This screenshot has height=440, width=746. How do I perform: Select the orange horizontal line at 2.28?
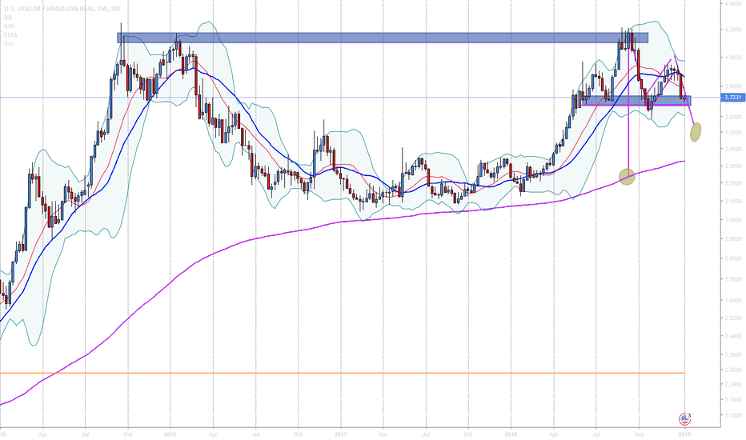coord(343,373)
